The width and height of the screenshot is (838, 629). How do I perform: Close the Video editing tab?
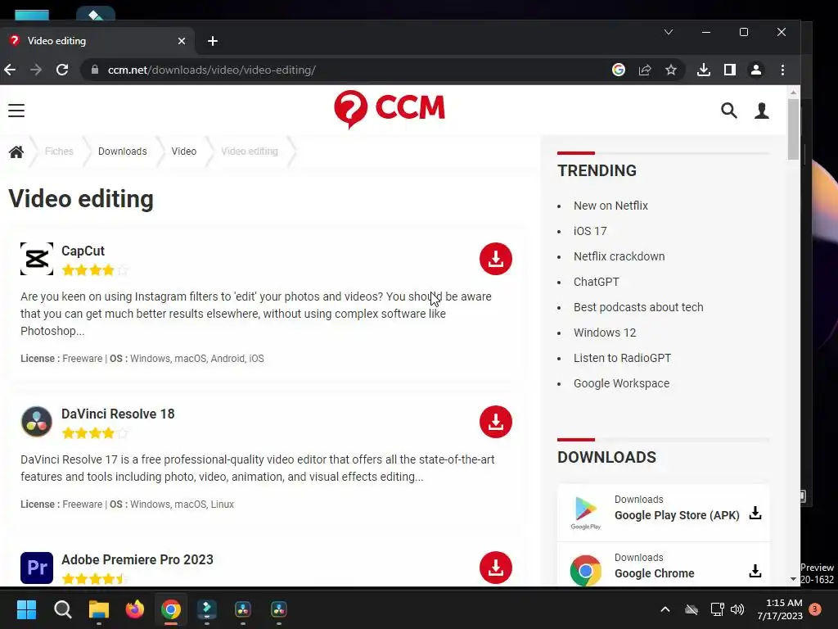[x=182, y=41]
